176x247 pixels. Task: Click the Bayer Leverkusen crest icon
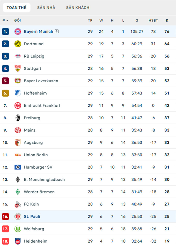click(x=18, y=81)
